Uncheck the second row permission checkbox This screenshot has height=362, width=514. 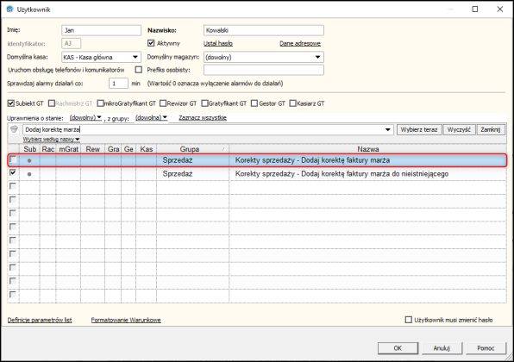(x=13, y=172)
